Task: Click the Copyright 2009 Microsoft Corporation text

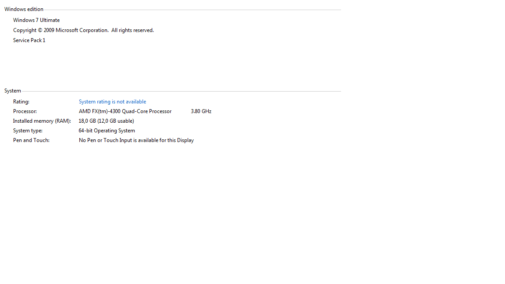Action: coord(60,30)
